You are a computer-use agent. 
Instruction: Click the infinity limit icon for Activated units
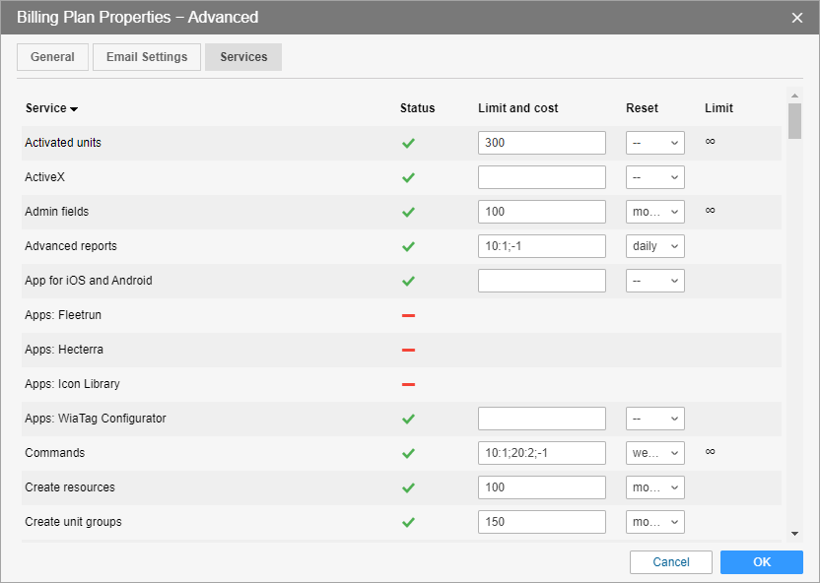click(710, 142)
